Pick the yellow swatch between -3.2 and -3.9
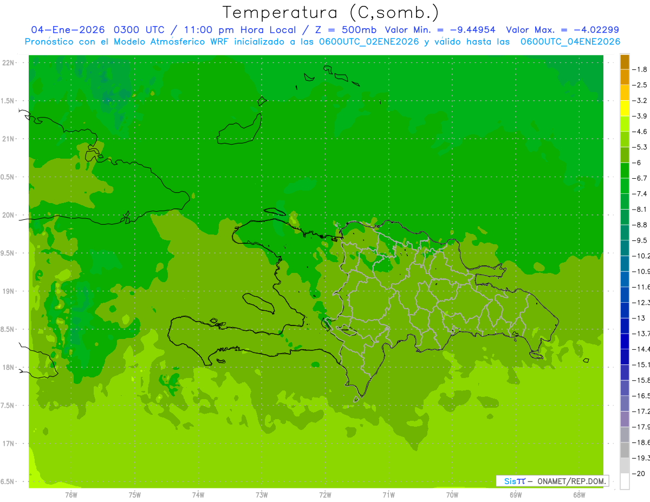 point(625,108)
